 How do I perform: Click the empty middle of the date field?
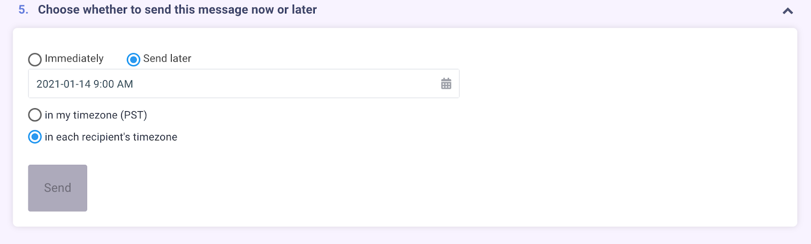coord(284,84)
